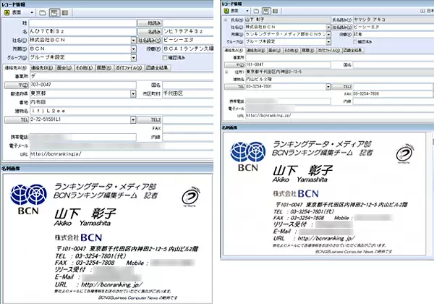Screen dimensions: 434x304
Task: Click the FAX field showing '03-3254-7808'
Action: [x=393, y=94]
